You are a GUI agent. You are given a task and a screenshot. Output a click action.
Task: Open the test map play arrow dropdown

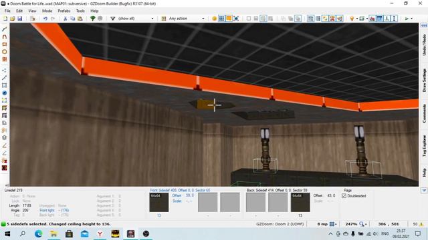click(412, 19)
